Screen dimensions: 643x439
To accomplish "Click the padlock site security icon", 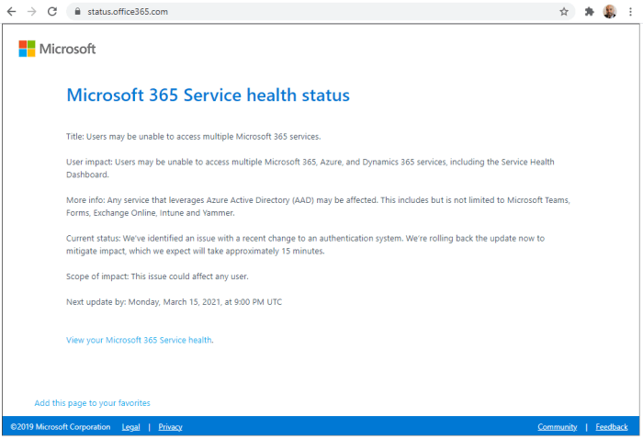I will (x=77, y=11).
